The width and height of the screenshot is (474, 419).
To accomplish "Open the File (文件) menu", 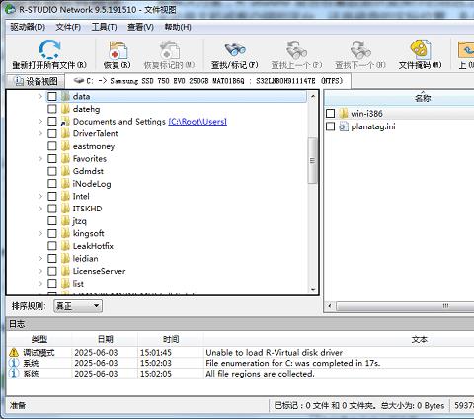I will point(68,27).
